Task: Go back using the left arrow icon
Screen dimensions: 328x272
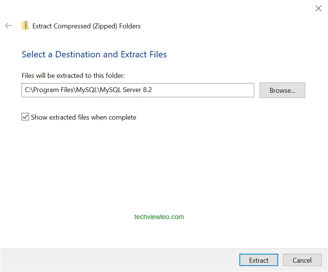Action: point(8,25)
